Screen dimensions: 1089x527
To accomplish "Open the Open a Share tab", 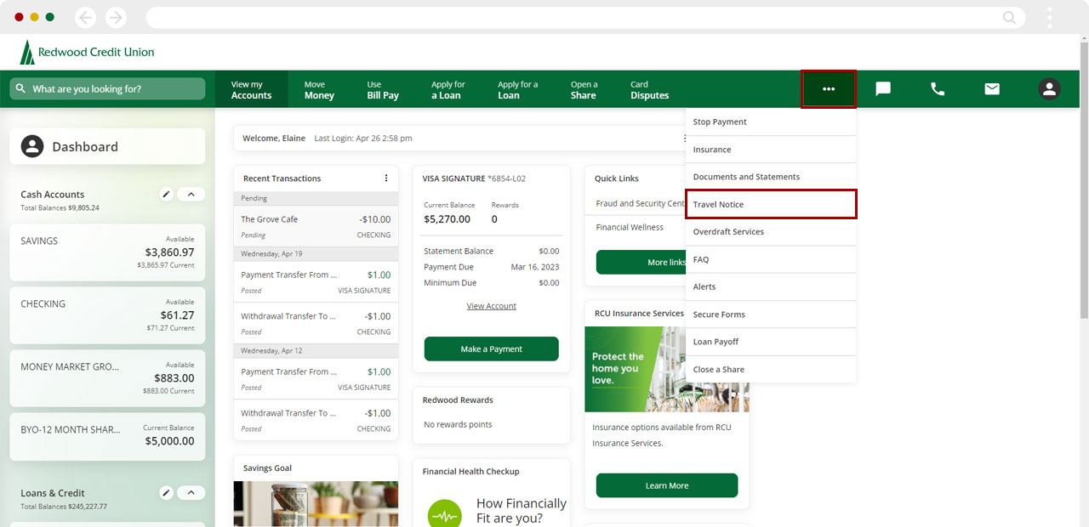I will point(584,89).
